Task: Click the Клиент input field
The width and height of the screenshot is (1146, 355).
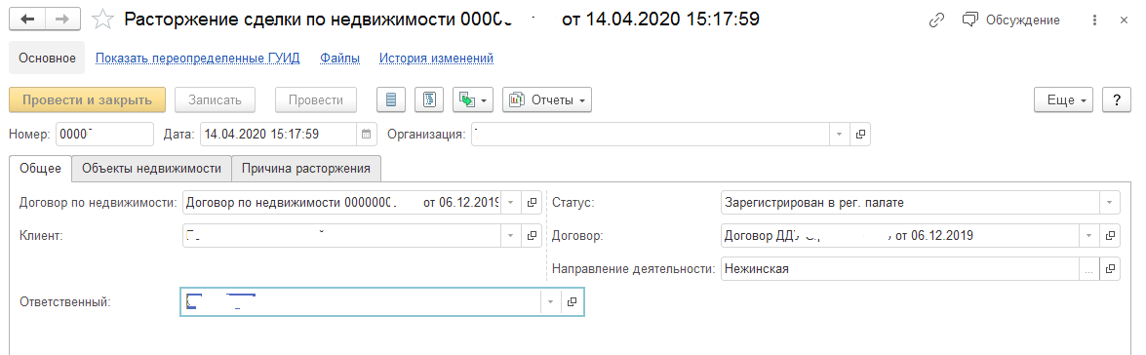Action: (x=341, y=235)
